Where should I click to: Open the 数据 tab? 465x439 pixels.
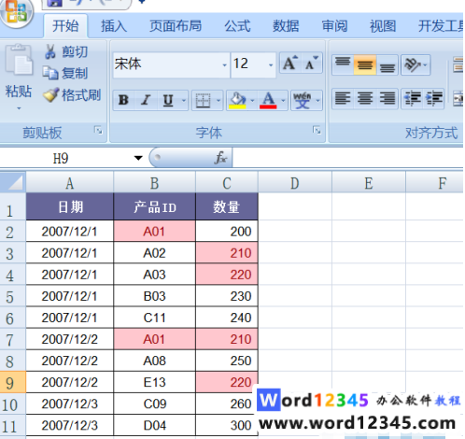coord(286,26)
